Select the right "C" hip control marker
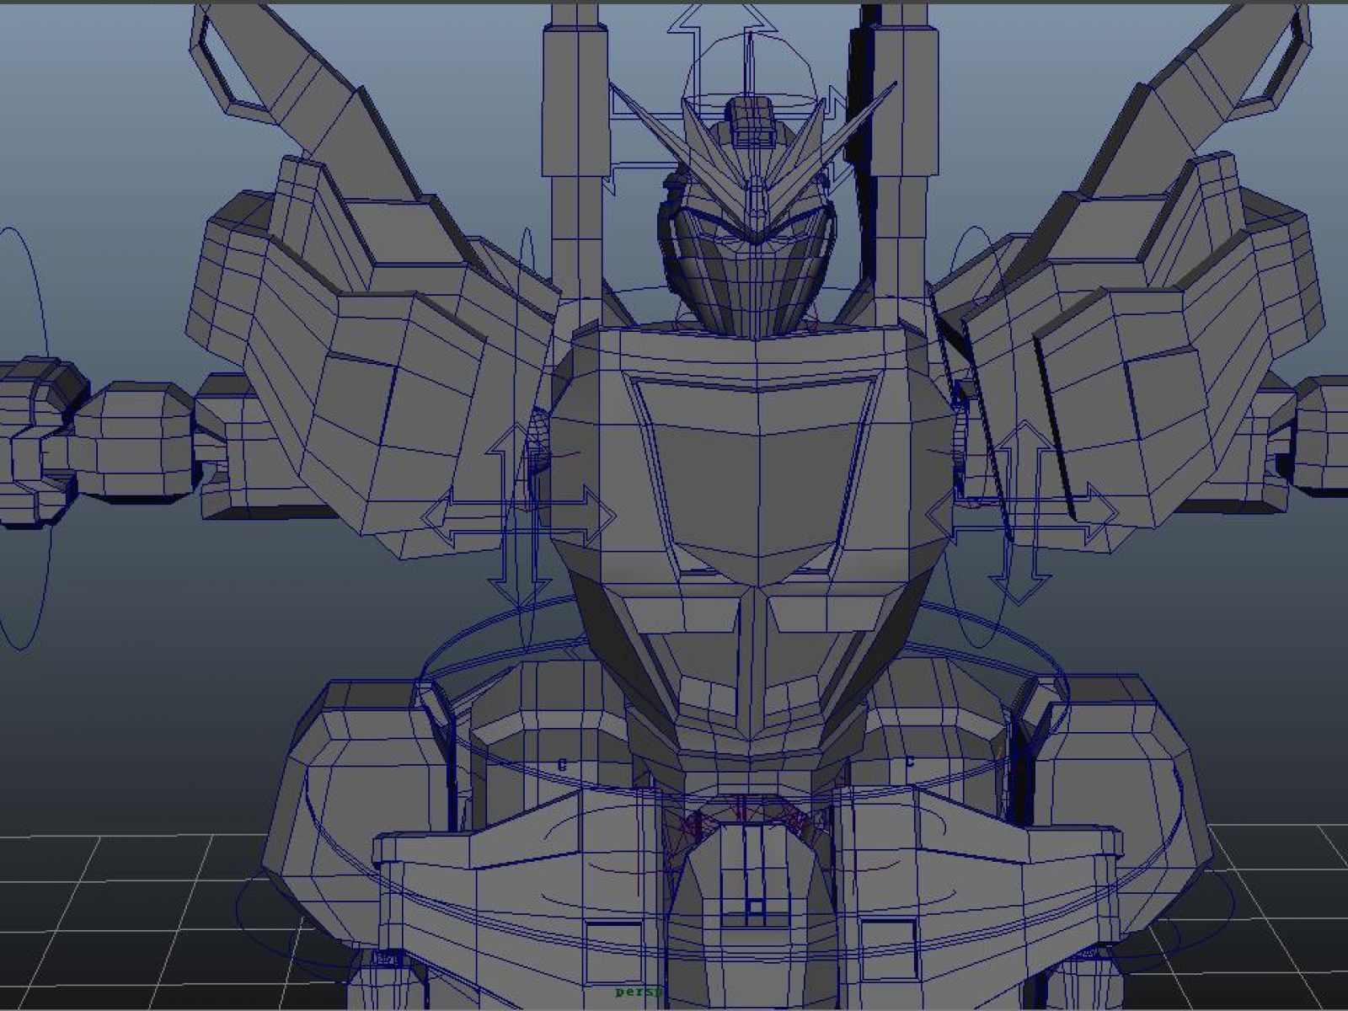The width and height of the screenshot is (1348, 1011). pos(909,762)
